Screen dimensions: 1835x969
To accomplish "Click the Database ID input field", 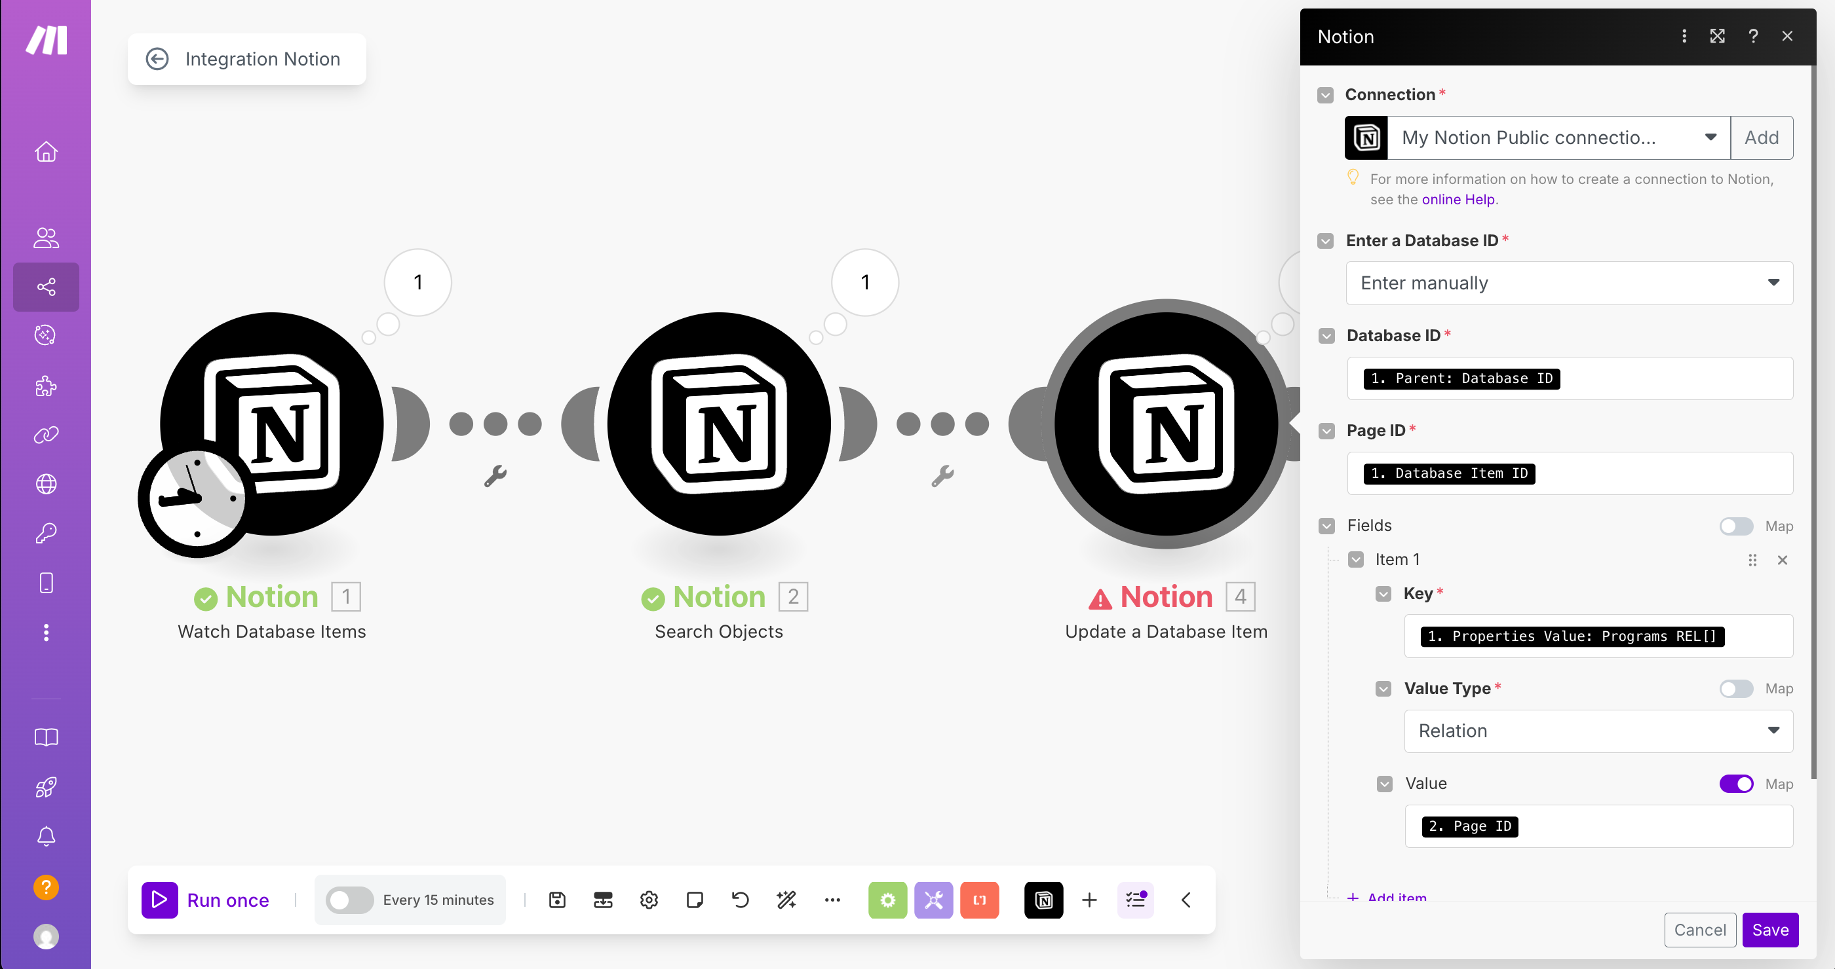I will point(1570,378).
